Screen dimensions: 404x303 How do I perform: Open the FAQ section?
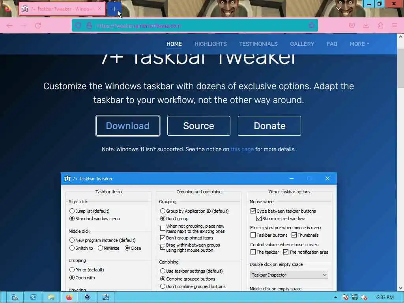(332, 44)
